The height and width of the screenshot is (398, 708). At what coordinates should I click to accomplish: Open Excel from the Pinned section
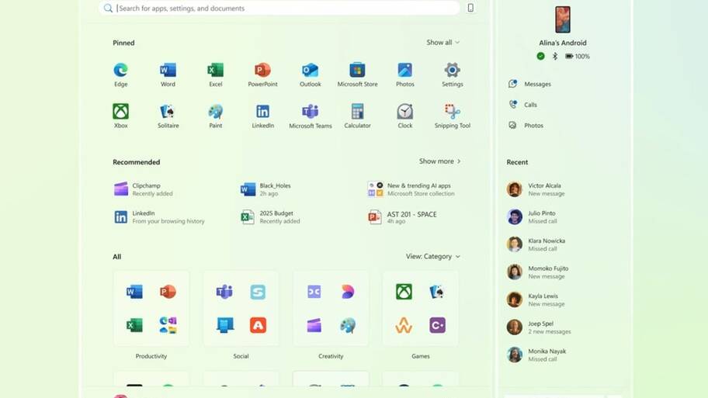(x=215, y=74)
